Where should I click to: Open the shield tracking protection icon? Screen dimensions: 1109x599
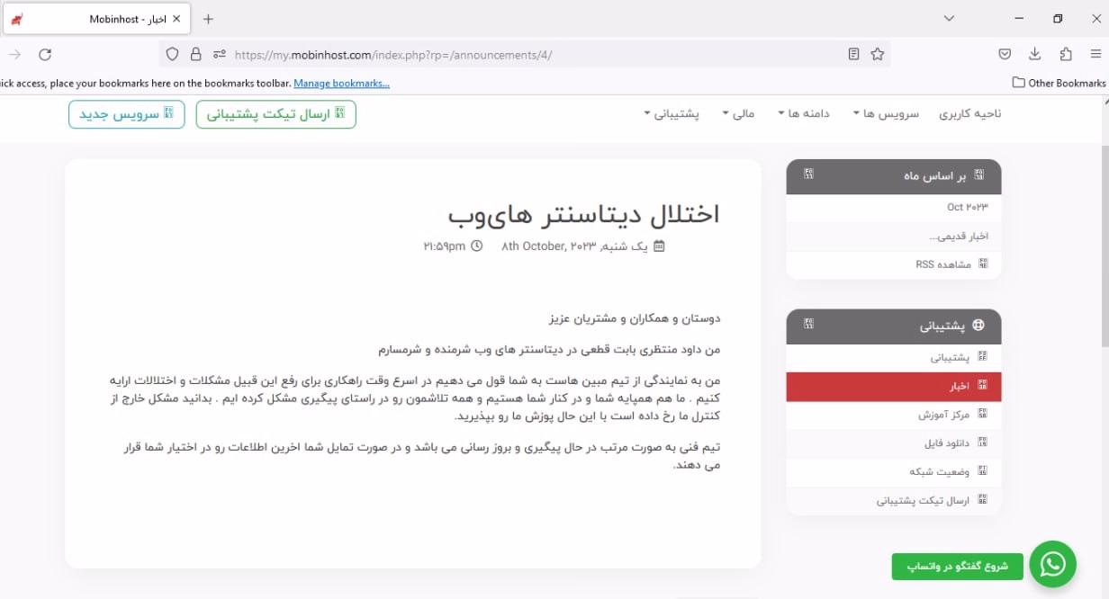[173, 55]
